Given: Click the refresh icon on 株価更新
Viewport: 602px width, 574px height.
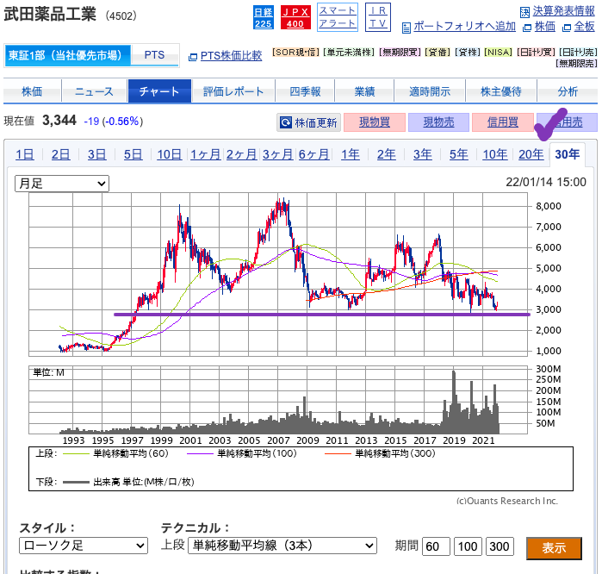Looking at the screenshot, I should click(286, 122).
